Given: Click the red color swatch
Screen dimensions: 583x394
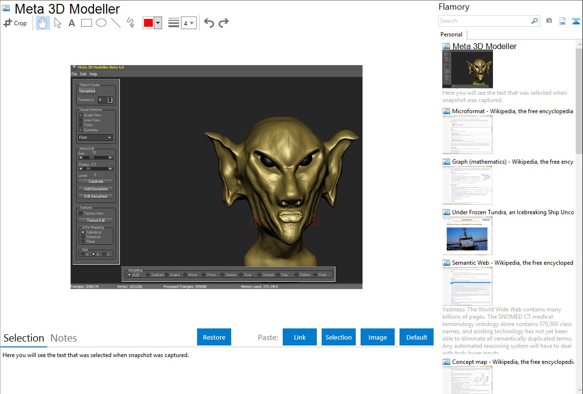Looking at the screenshot, I should pos(148,23).
